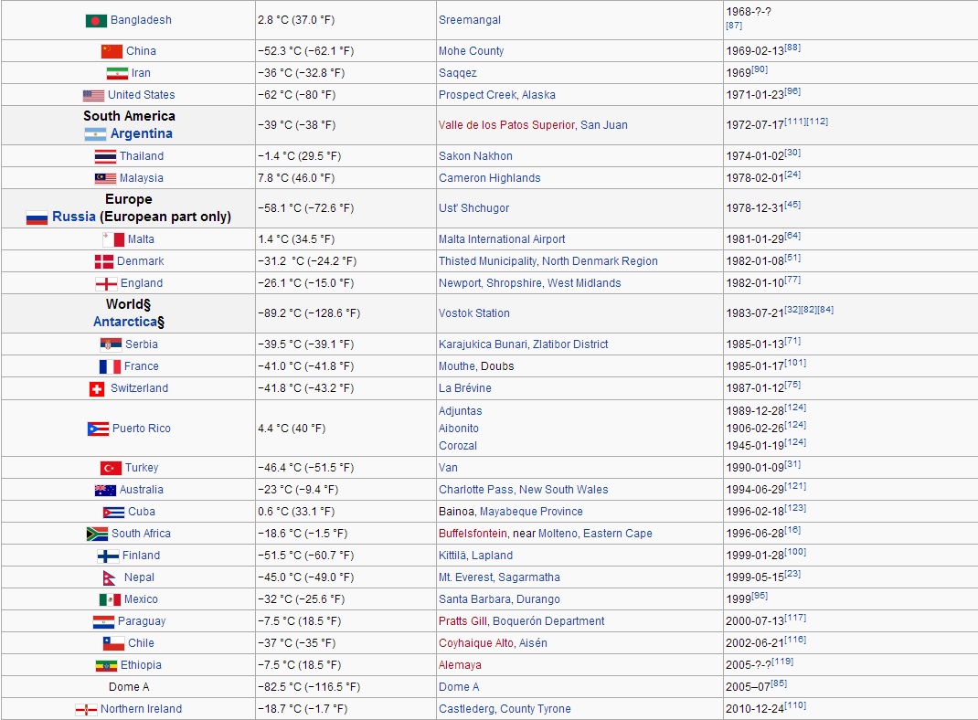This screenshot has width=978, height=720.
Task: Open the Corozal link
Action: (x=458, y=446)
